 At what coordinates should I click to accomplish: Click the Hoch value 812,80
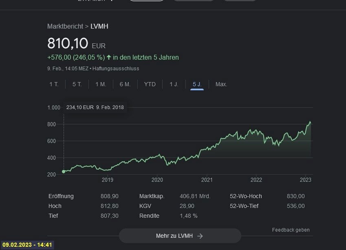(x=110, y=206)
